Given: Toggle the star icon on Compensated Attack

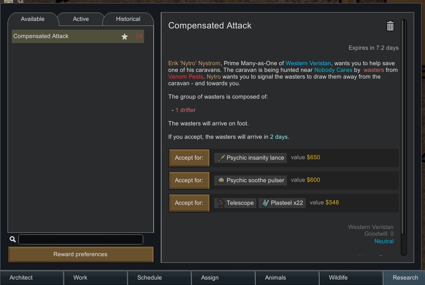Looking at the screenshot, I should [x=124, y=37].
